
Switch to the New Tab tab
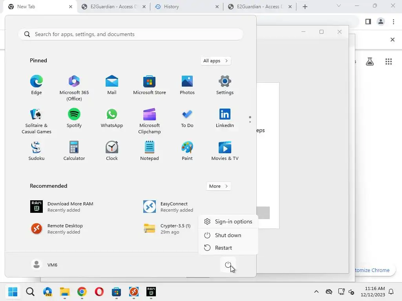point(38,7)
